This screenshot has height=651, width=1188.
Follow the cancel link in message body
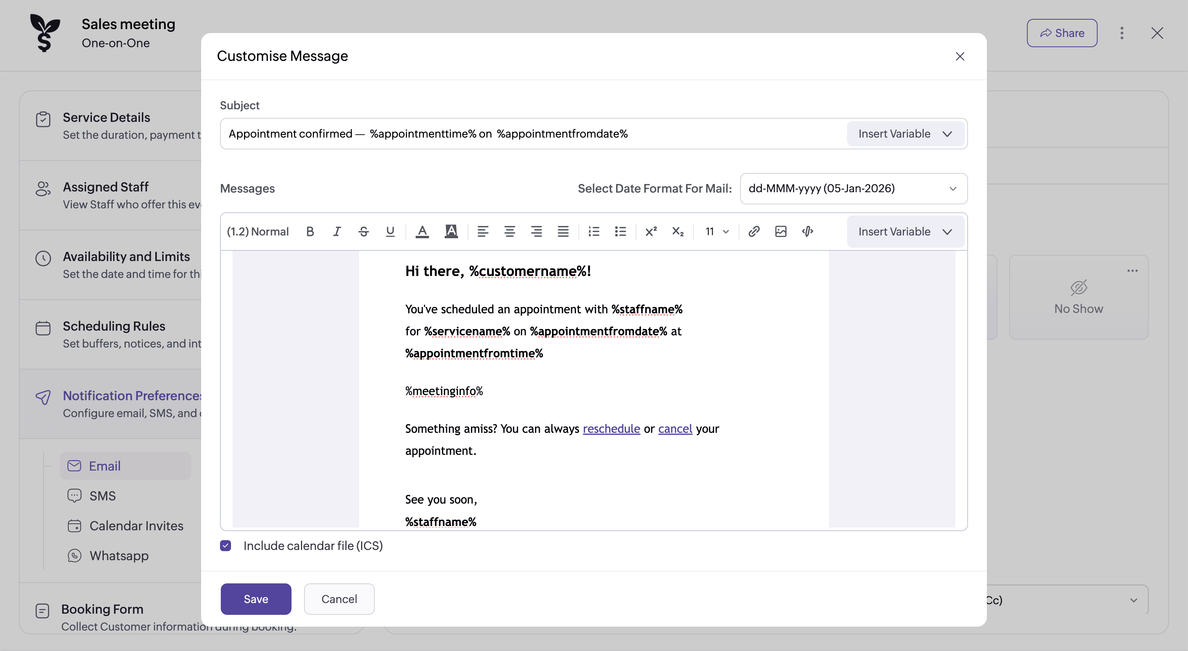(675, 428)
